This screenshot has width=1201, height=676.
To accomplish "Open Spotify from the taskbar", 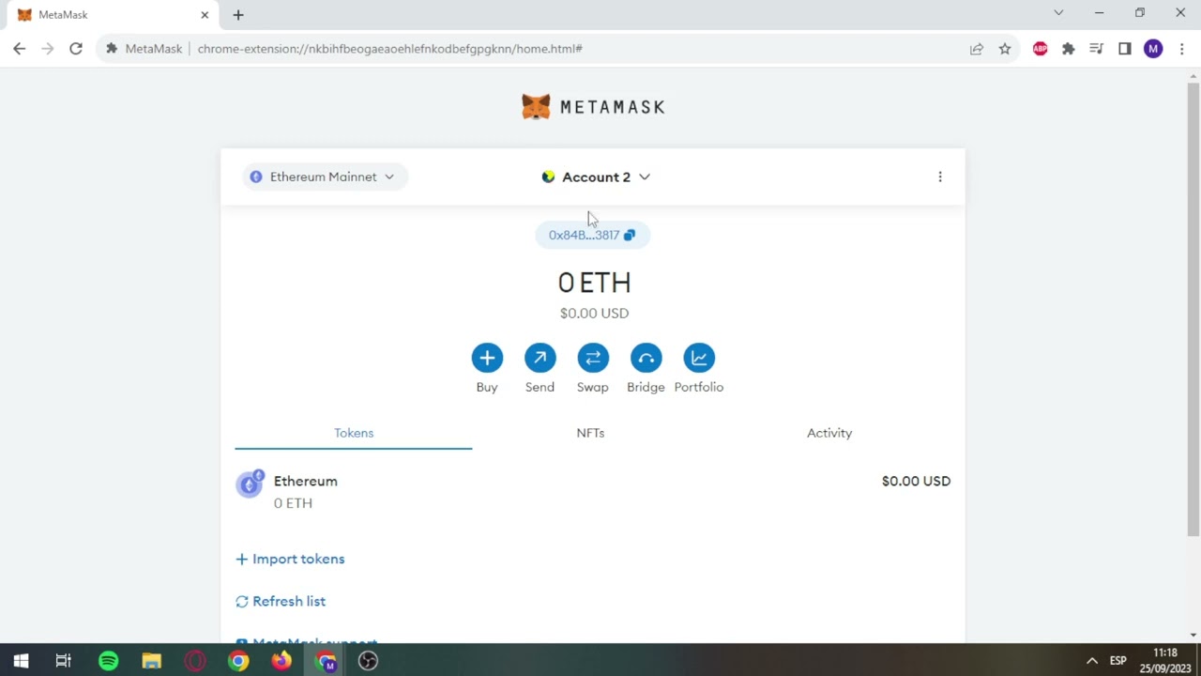I will (109, 661).
